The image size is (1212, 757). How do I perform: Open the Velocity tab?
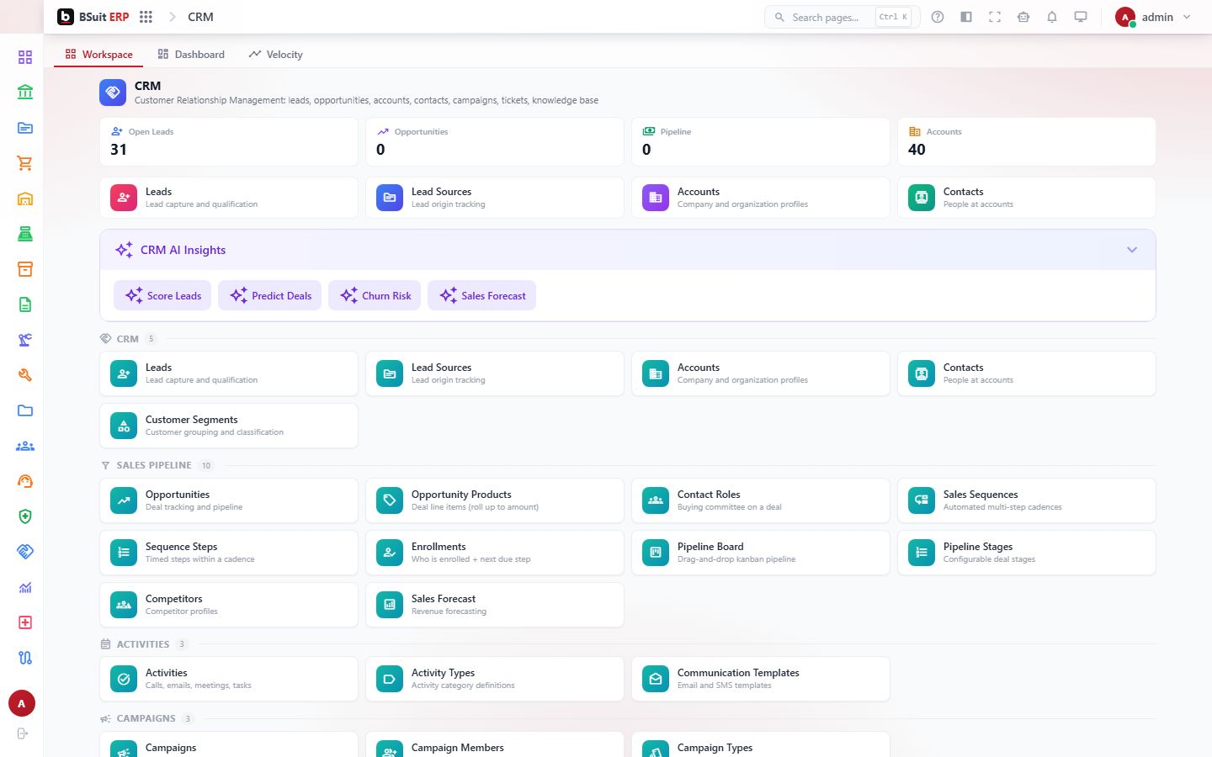(x=276, y=55)
